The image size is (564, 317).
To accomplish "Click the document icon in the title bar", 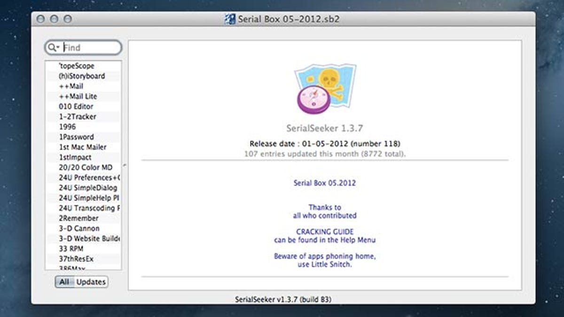I will point(230,19).
